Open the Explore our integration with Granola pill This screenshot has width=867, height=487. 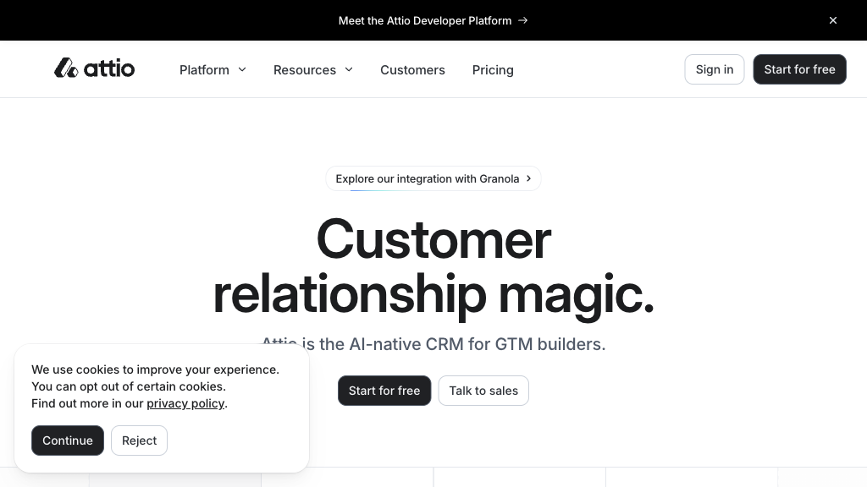pyautogui.click(x=427, y=178)
